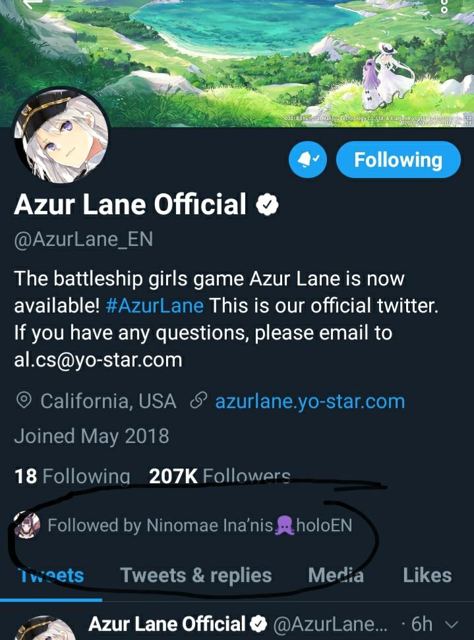Tap the back arrow icon
Viewport: 474px width, 640px height.
(x=32, y=3)
